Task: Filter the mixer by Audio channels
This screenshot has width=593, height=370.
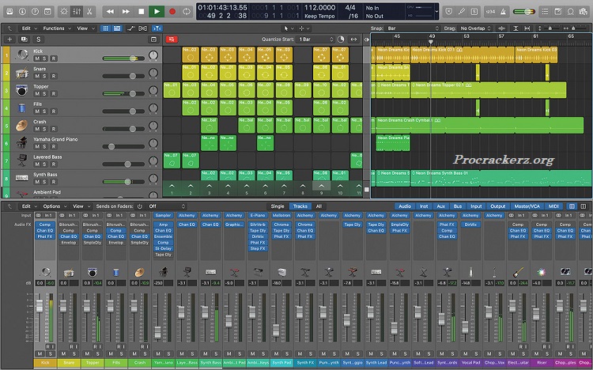Action: [x=405, y=206]
